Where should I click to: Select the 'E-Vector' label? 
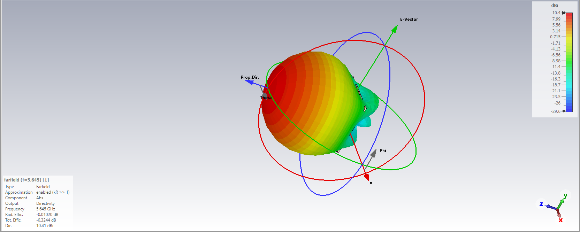[x=409, y=20]
